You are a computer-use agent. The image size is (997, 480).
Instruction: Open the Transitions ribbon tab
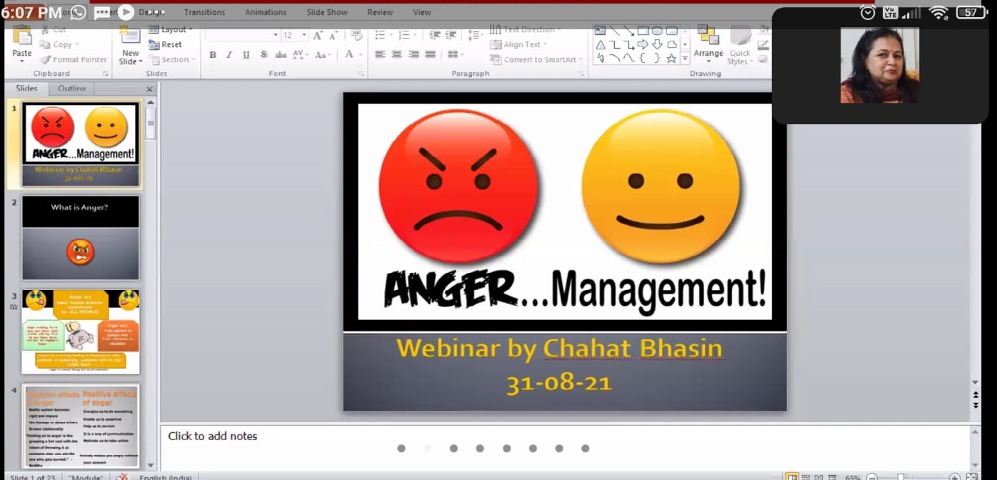point(204,12)
